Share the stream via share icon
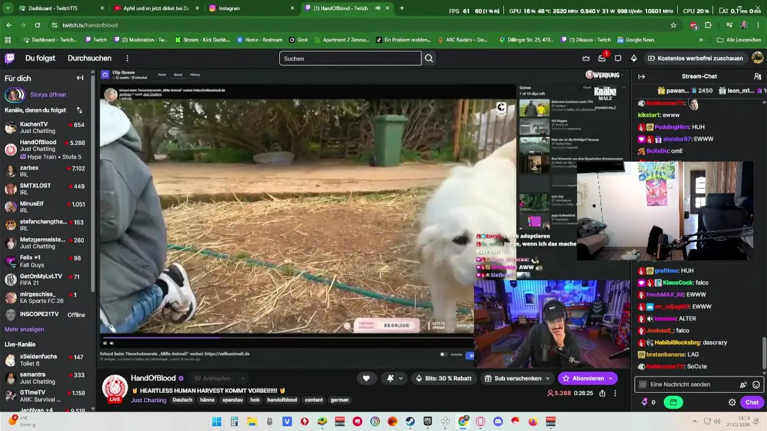This screenshot has height=431, width=767. click(602, 393)
